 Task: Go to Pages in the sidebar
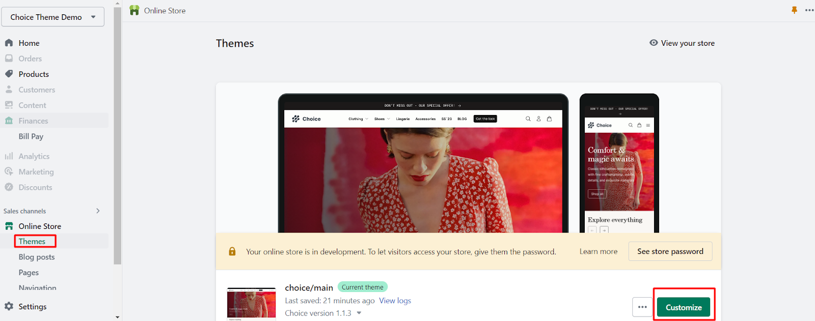tap(29, 273)
